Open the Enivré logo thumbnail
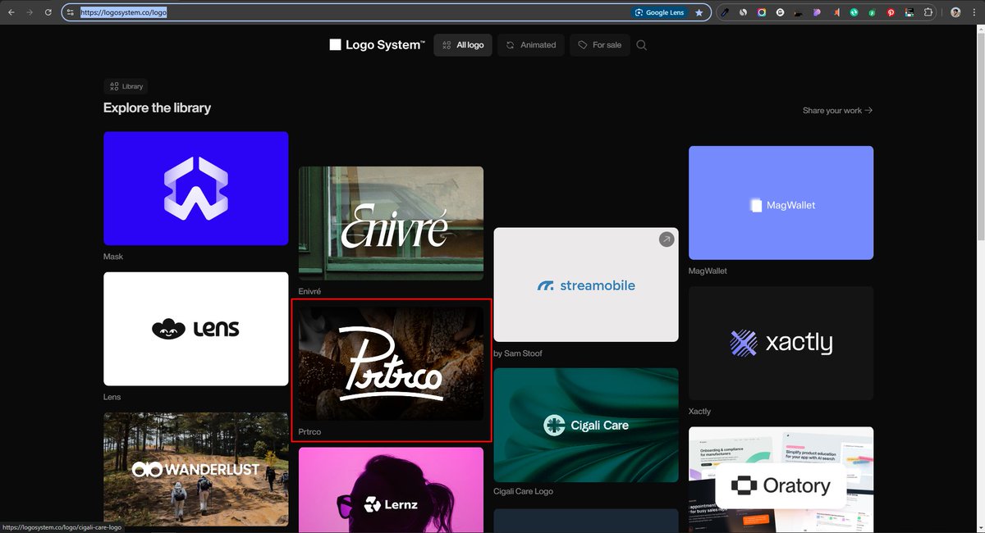The height and width of the screenshot is (533, 985). 391,223
